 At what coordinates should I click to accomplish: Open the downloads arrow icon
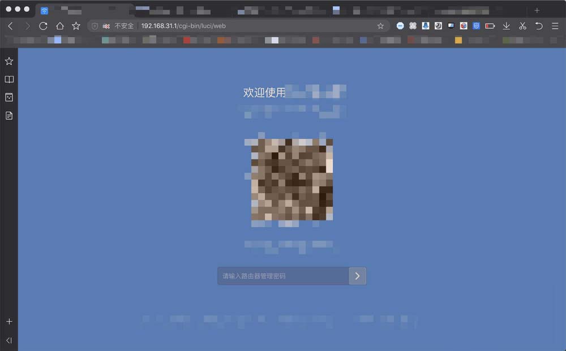[x=507, y=25]
